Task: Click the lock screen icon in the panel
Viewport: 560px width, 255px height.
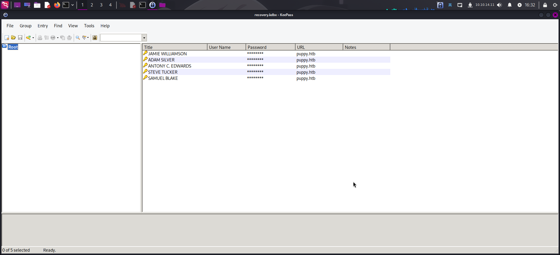Action: pyautogui.click(x=545, y=5)
